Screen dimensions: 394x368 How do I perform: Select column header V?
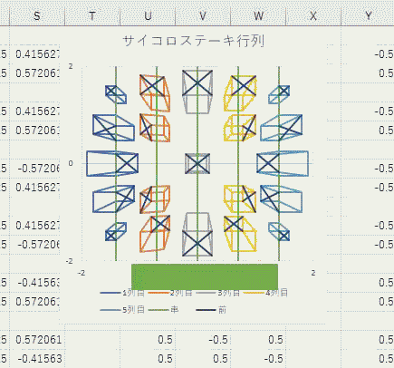(203, 15)
